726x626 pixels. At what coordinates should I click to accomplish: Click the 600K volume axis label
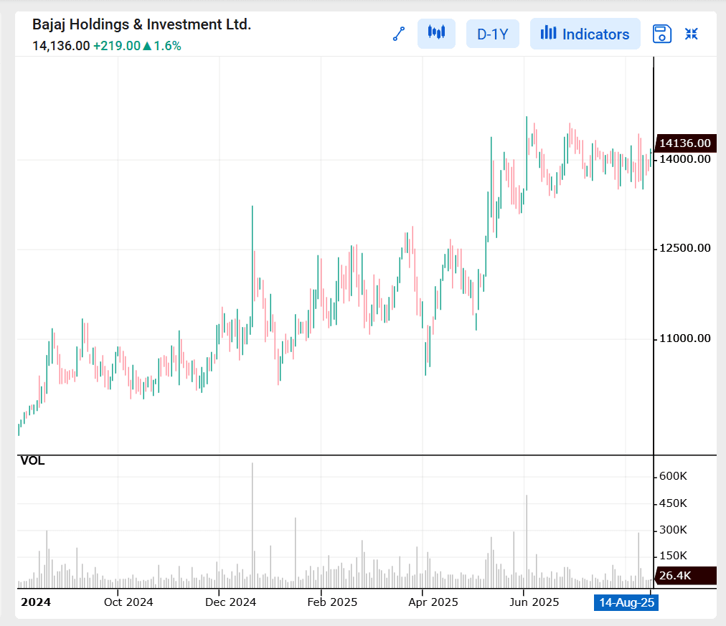(673, 476)
